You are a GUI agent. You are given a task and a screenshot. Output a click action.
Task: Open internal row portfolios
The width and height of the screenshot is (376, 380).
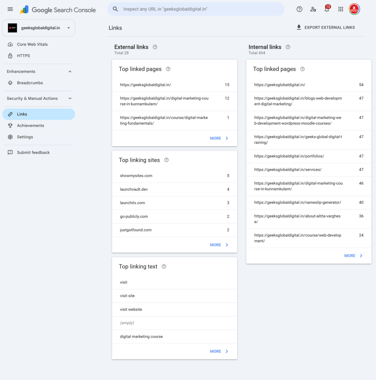pyautogui.click(x=309, y=156)
